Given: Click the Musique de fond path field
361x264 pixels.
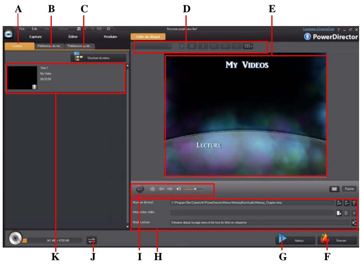Looking at the screenshot, I should tap(252, 203).
